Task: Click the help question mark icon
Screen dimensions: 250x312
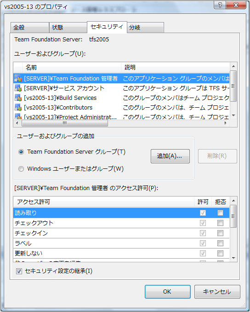Action: tap(220, 5)
